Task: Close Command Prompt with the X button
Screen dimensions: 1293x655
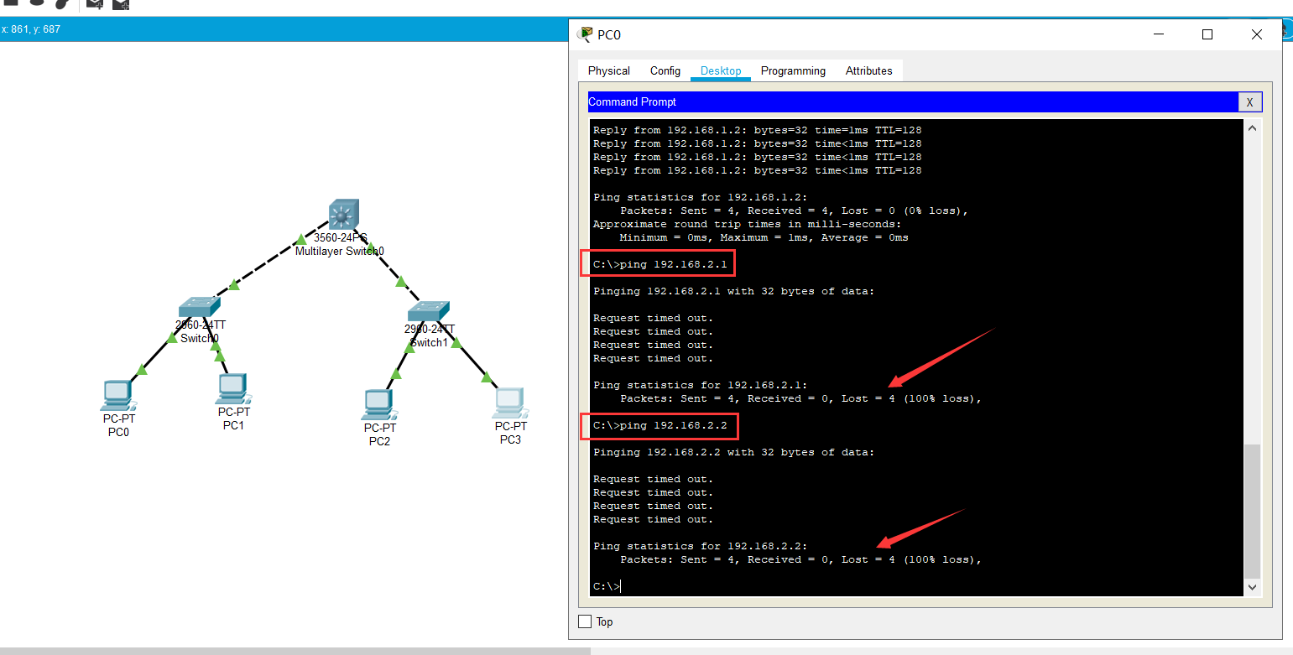Action: pos(1249,102)
